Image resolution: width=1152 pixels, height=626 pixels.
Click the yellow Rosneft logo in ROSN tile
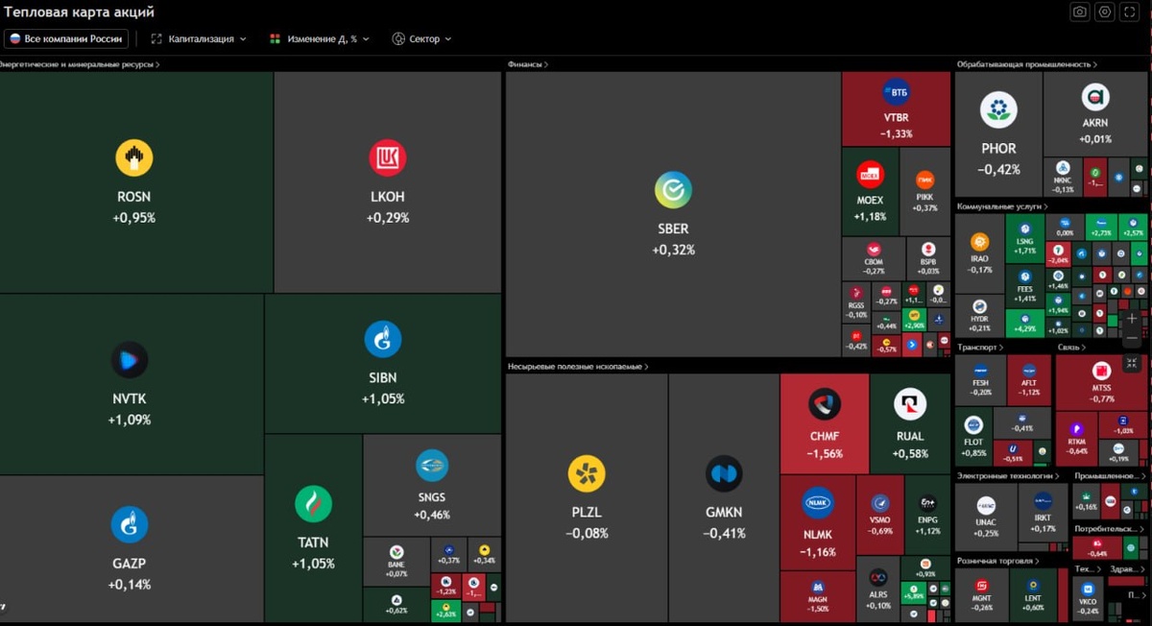134,158
